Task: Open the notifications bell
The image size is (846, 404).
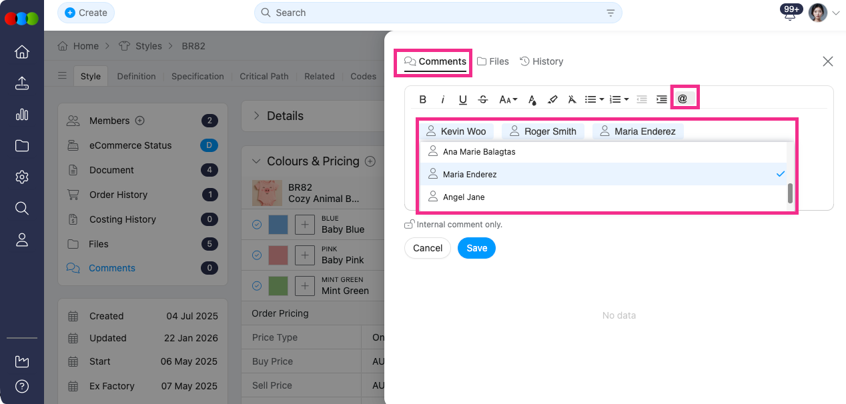Action: point(791,14)
